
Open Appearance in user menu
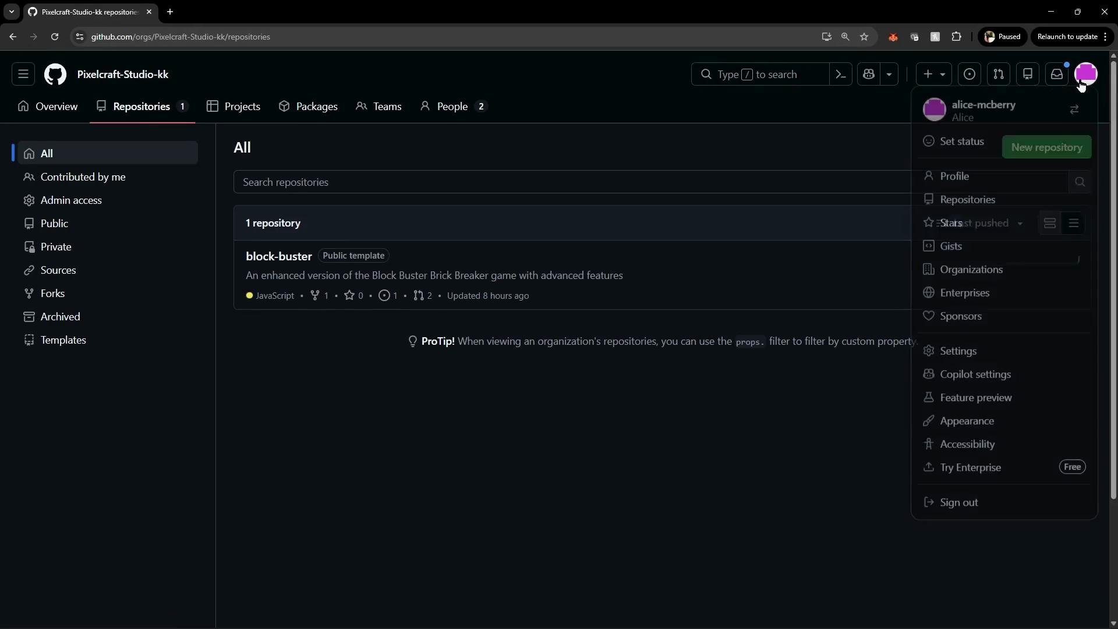(1004, 420)
